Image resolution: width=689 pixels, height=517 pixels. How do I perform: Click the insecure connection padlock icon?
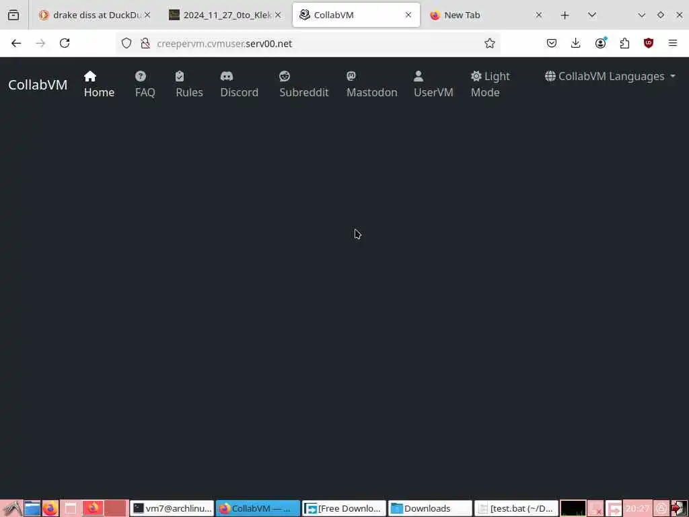click(x=145, y=43)
